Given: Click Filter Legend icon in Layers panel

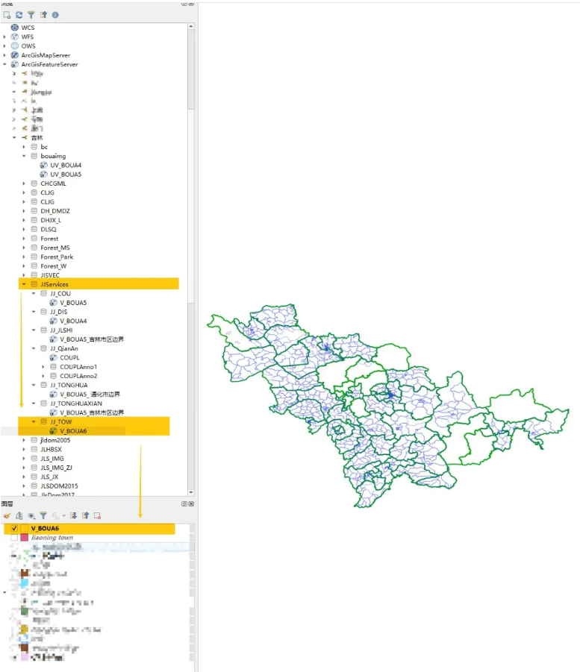Looking at the screenshot, I should pyautogui.click(x=43, y=515).
